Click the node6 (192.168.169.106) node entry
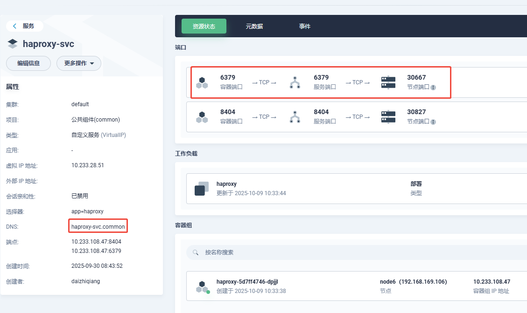 (413, 282)
